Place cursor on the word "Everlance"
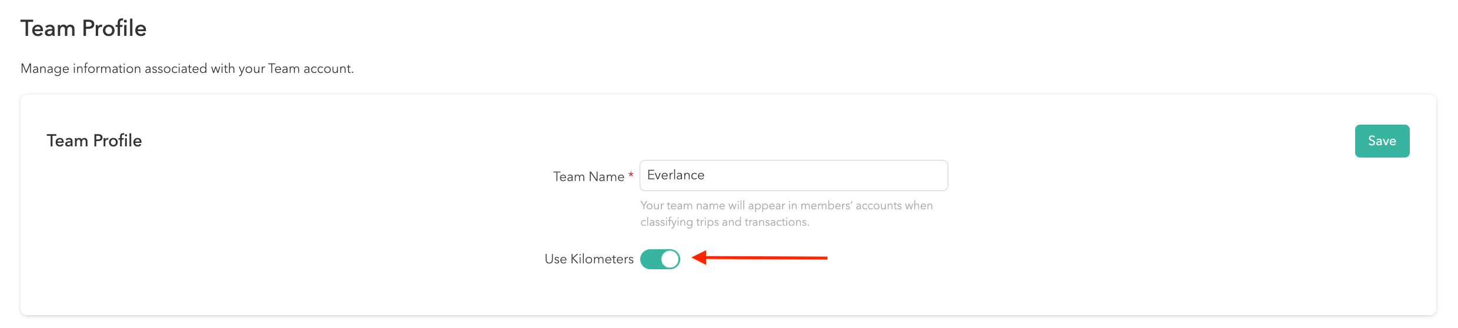Screen dimensions: 1458x328 (x=676, y=175)
